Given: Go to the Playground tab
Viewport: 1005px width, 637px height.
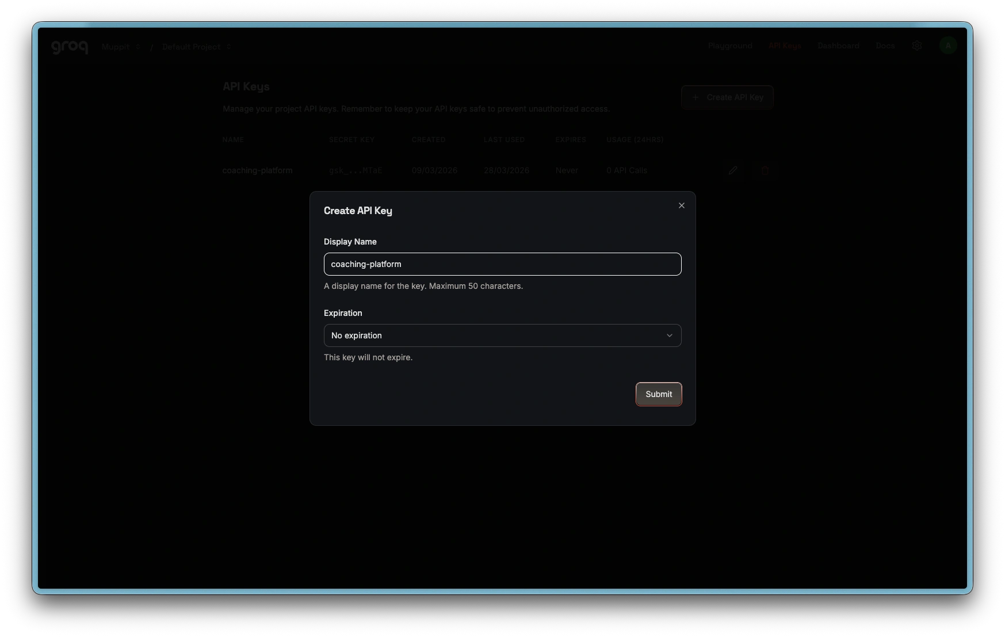Looking at the screenshot, I should coord(729,46).
